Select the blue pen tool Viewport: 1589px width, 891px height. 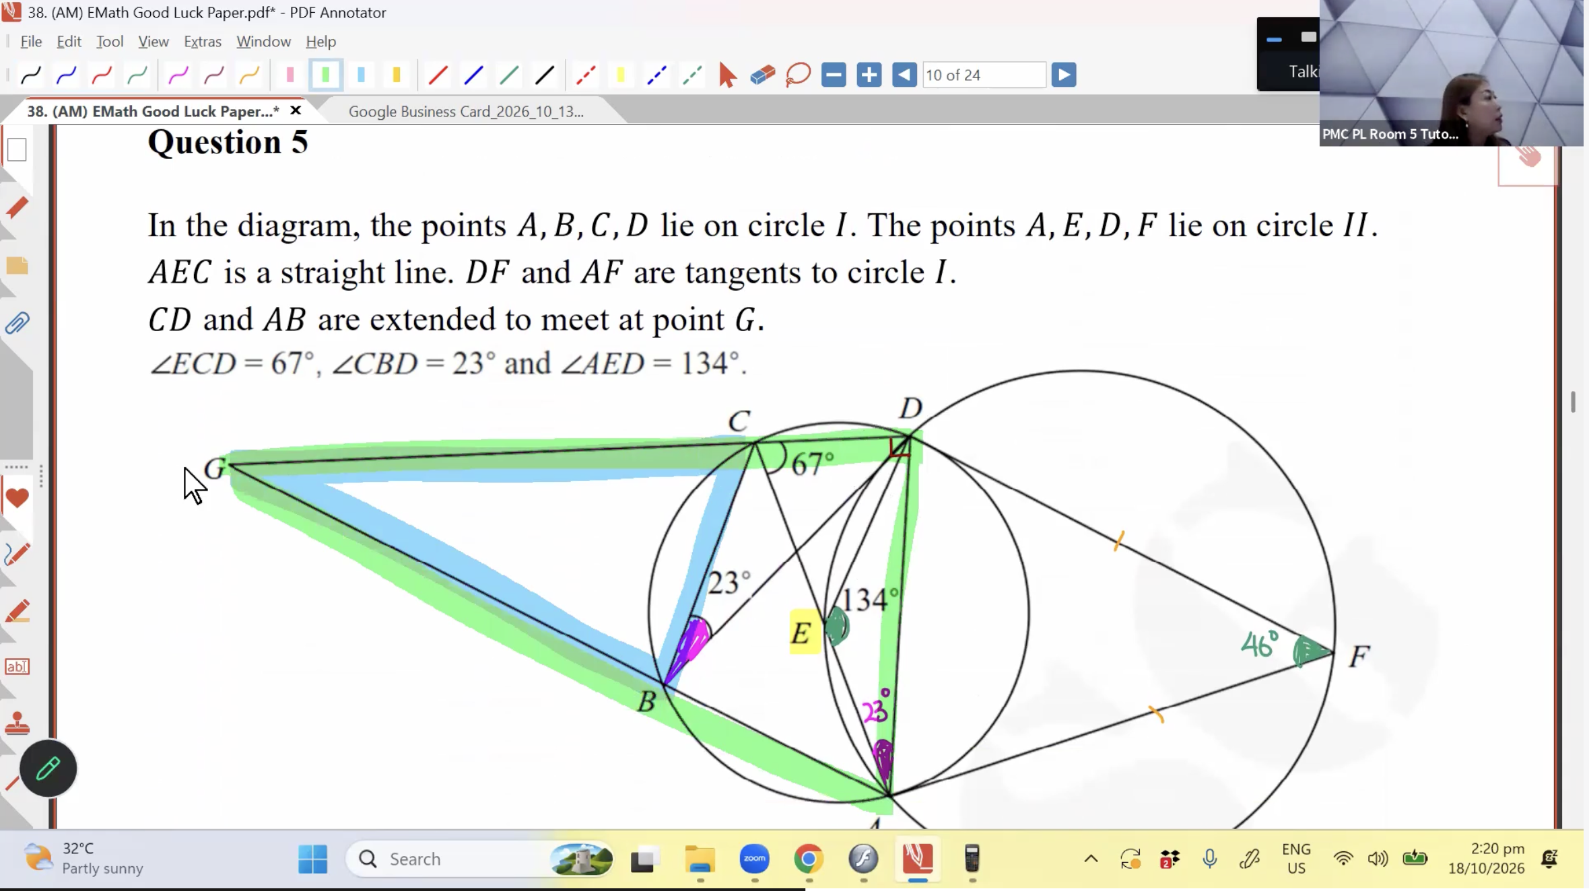(66, 75)
